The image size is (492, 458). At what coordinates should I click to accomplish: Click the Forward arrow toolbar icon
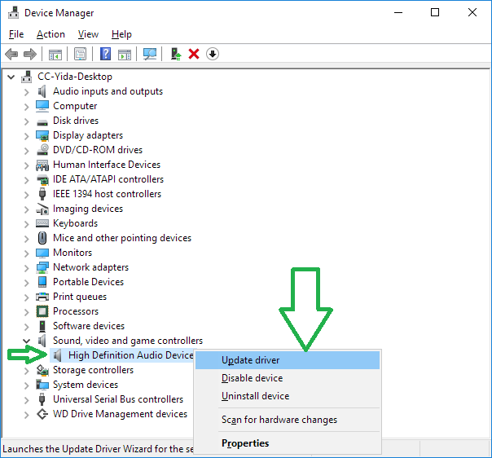(30, 54)
